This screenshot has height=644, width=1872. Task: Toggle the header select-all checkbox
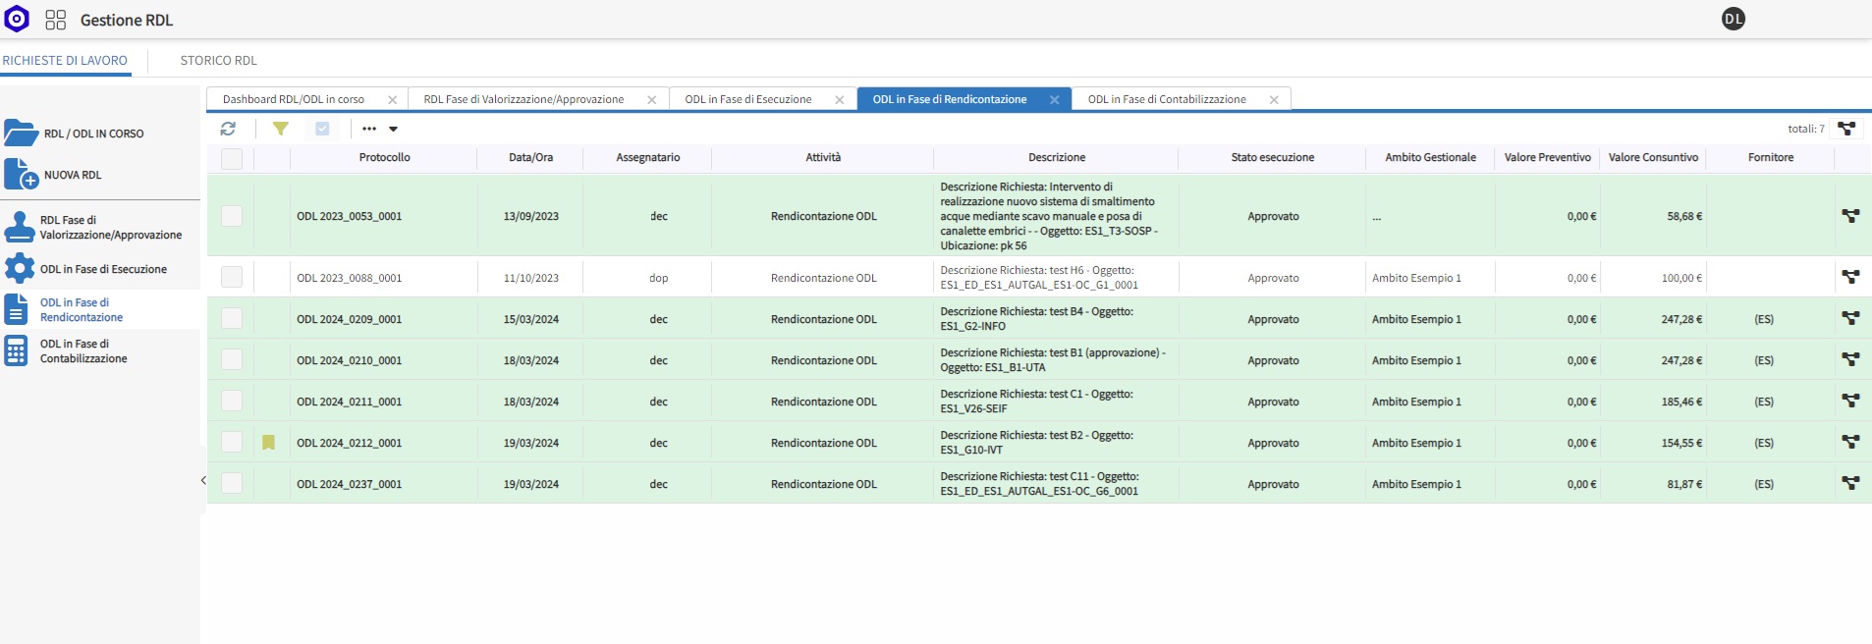pos(232,158)
